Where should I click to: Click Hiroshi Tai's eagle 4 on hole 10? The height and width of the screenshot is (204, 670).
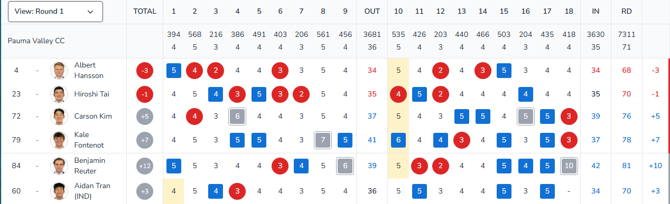[398, 94]
